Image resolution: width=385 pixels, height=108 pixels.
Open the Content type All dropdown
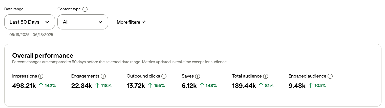coord(83,22)
